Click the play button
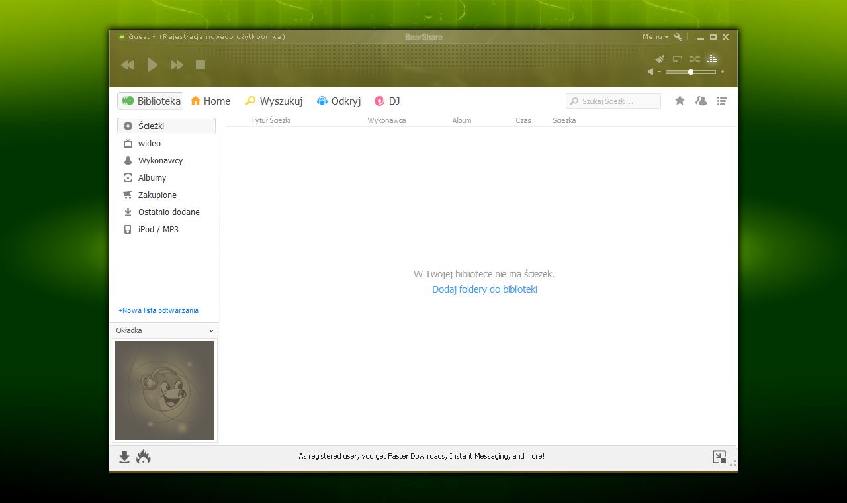 pos(152,65)
